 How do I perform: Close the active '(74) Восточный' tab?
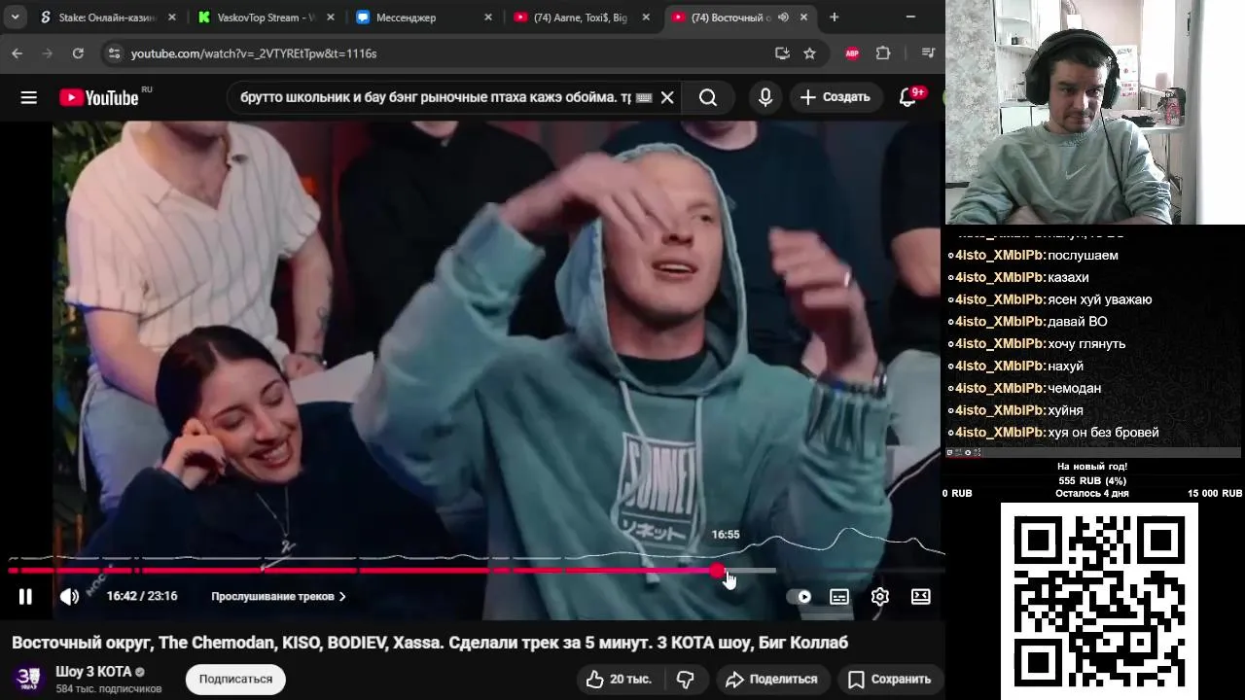pos(802,17)
